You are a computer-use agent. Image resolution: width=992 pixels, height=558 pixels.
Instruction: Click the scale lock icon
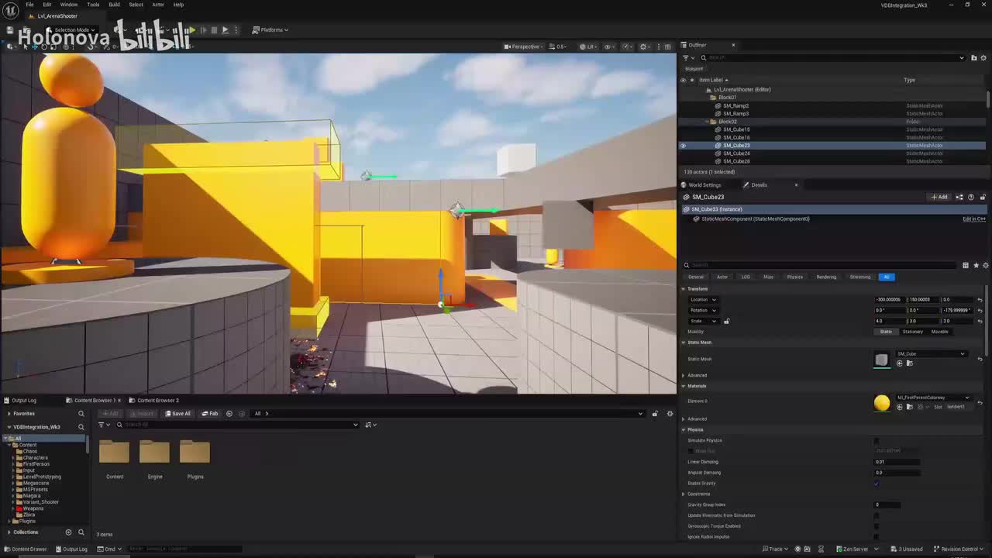[726, 321]
